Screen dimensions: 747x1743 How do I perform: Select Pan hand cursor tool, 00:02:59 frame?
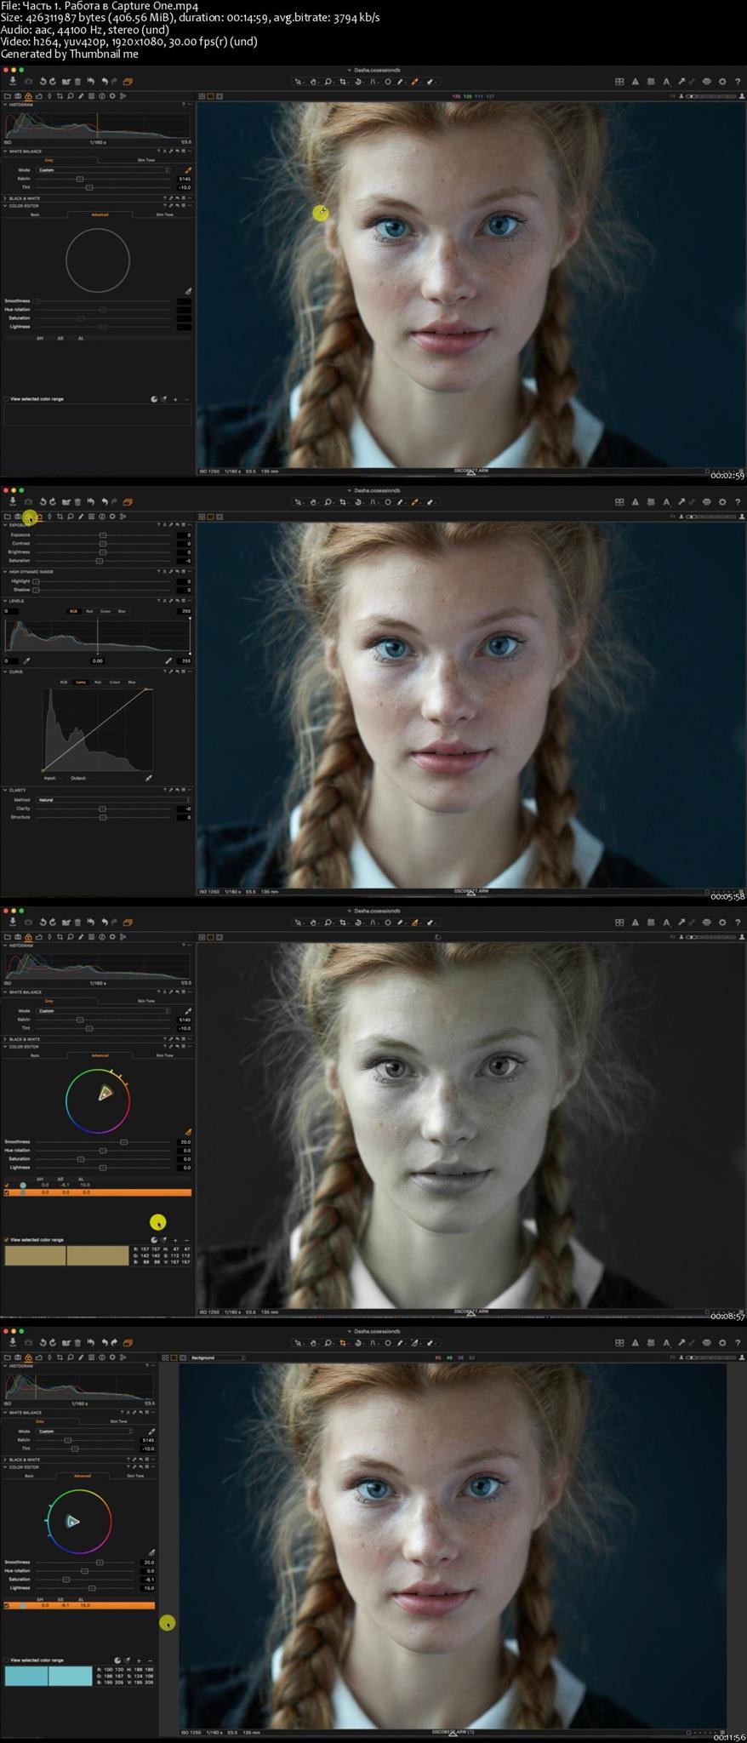[x=313, y=82]
